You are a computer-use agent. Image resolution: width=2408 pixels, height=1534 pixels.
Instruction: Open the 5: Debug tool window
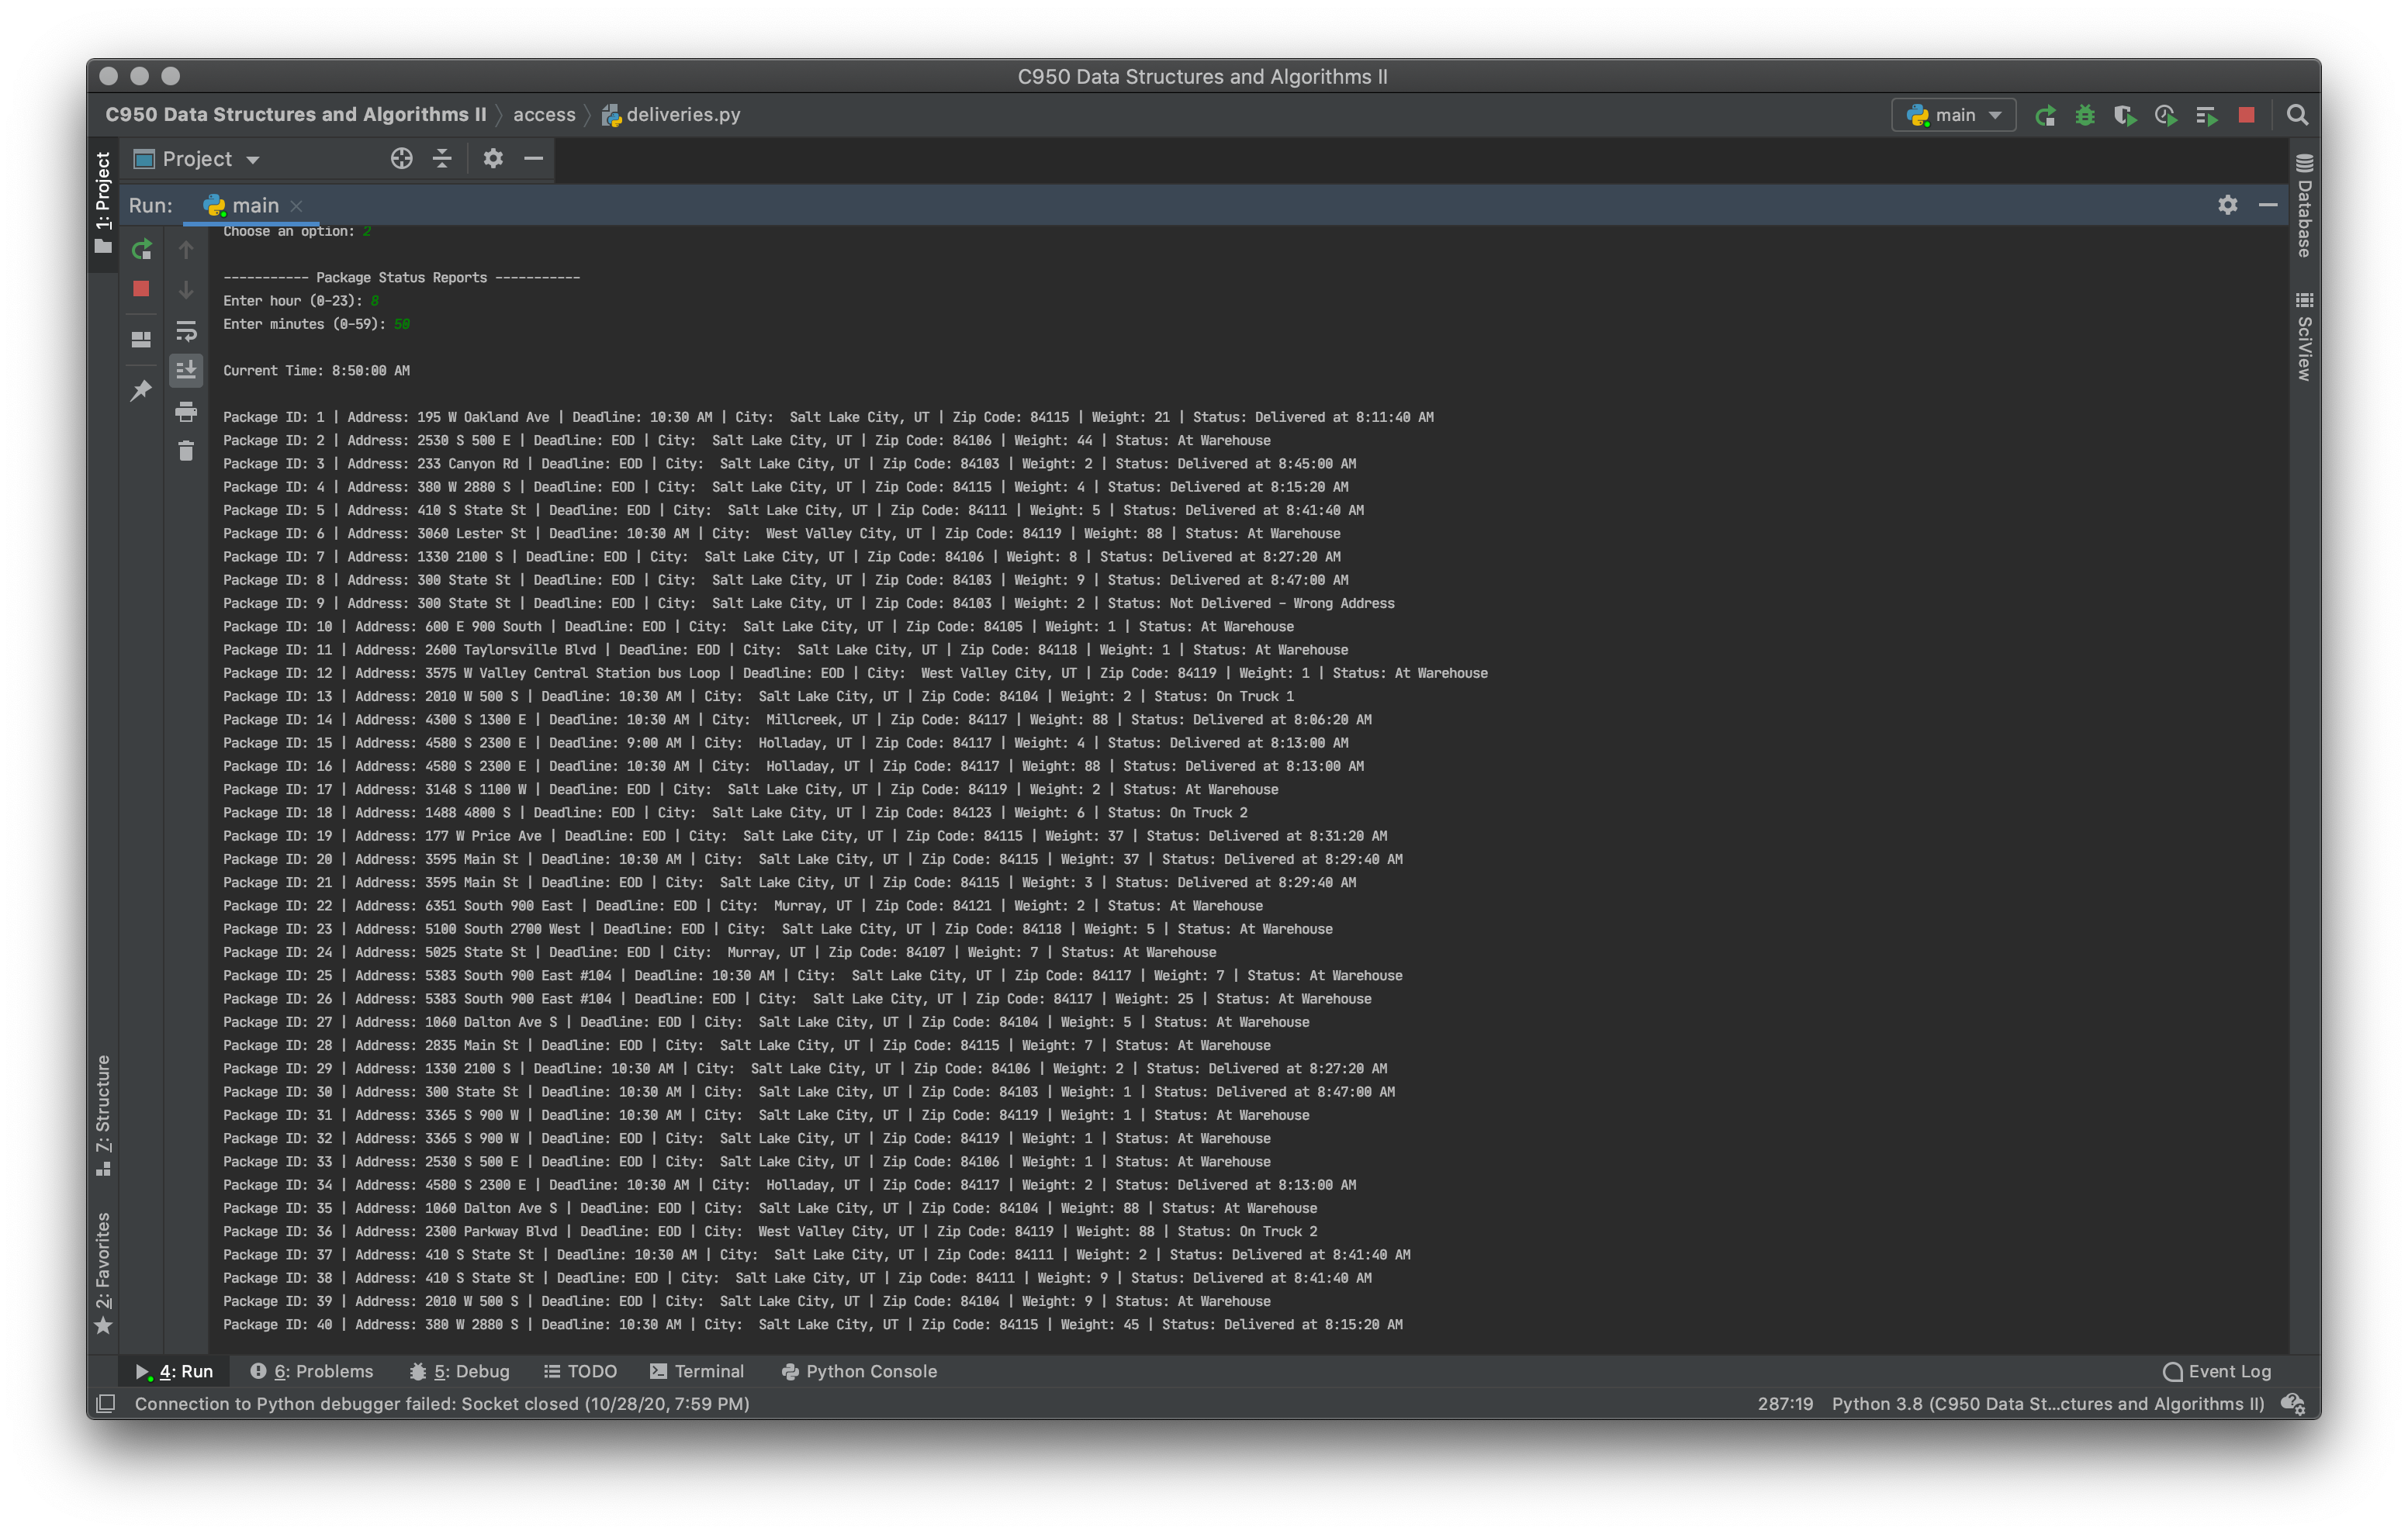[460, 1371]
